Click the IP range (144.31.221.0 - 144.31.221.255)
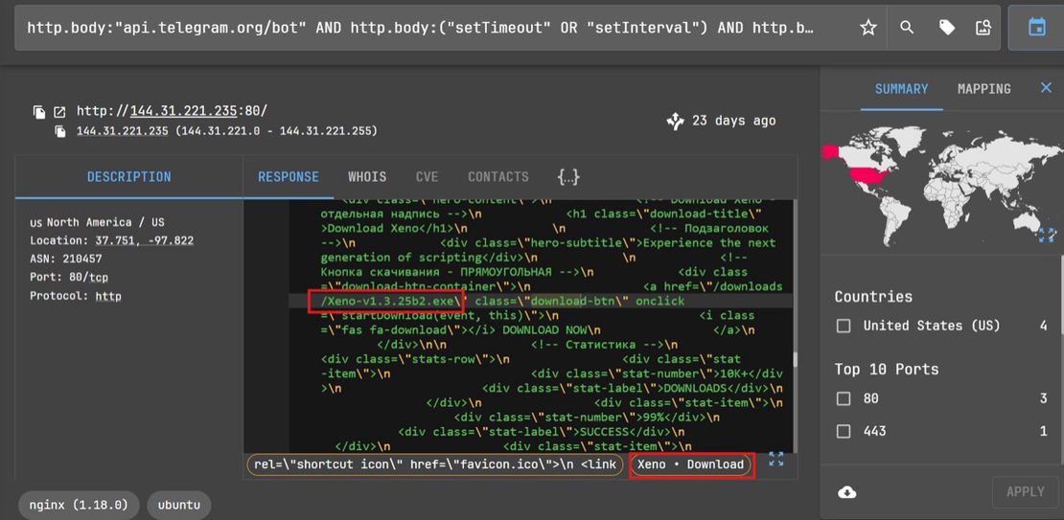Viewport: 1064px width, 520px height. pos(276,131)
